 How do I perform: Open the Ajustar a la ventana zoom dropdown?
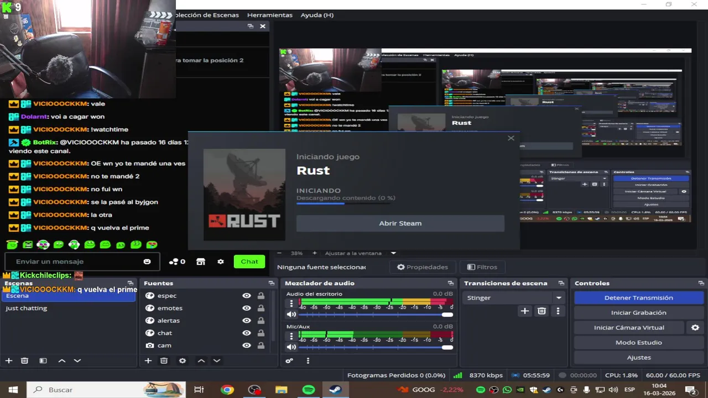pos(393,253)
